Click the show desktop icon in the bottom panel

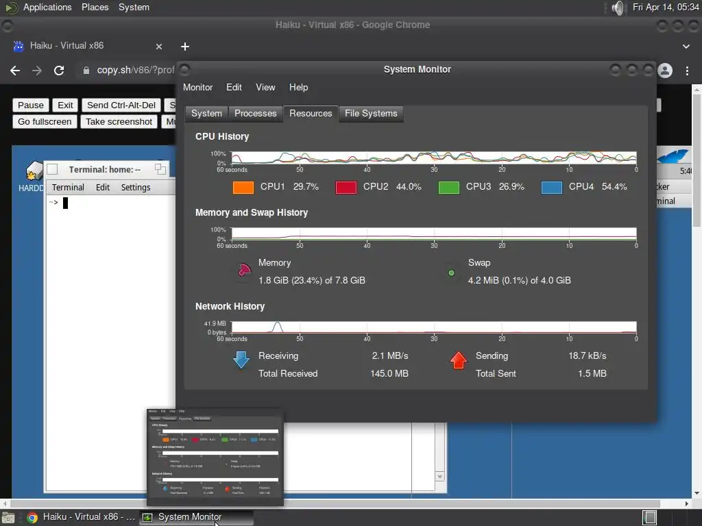[8, 518]
